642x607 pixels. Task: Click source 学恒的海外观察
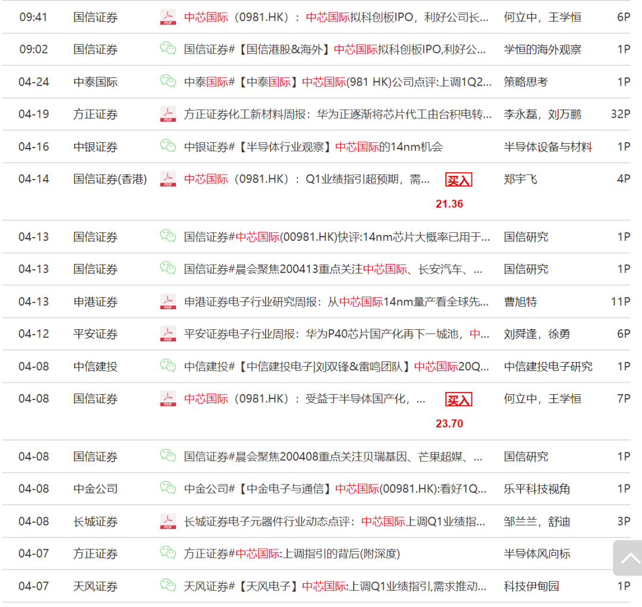pyautogui.click(x=542, y=49)
